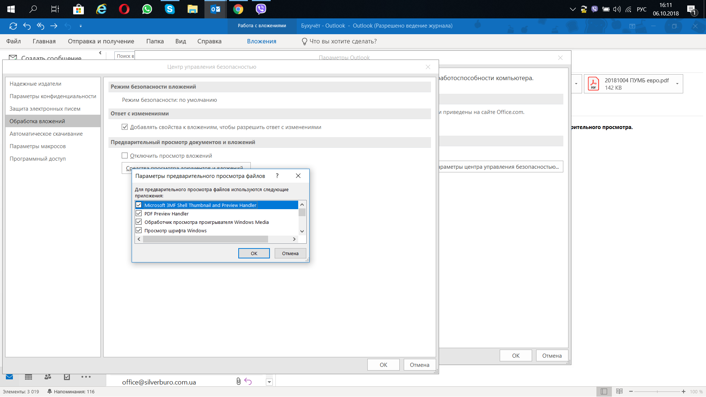The width and height of the screenshot is (706, 397).
Task: Open the Вложения ribbon tab
Action: (262, 41)
